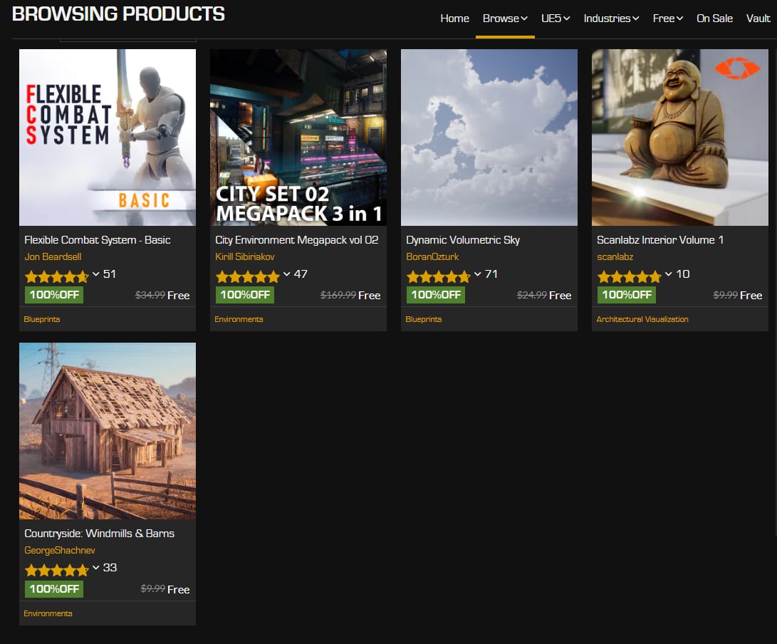This screenshot has height=644, width=777.
Task: Go to the Home page
Action: click(454, 19)
